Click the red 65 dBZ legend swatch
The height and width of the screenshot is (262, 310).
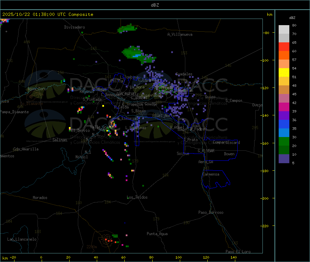[x=284, y=47]
